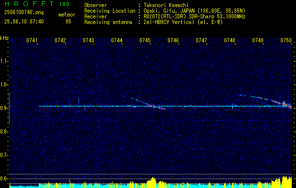Click the 1.1 kHz axis label
This screenshot has height=188, width=296.
(4, 61)
